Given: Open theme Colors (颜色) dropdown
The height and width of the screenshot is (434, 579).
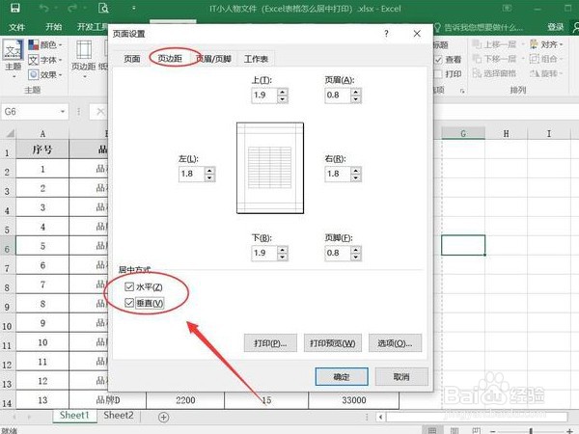Looking at the screenshot, I should pyautogui.click(x=45, y=45).
